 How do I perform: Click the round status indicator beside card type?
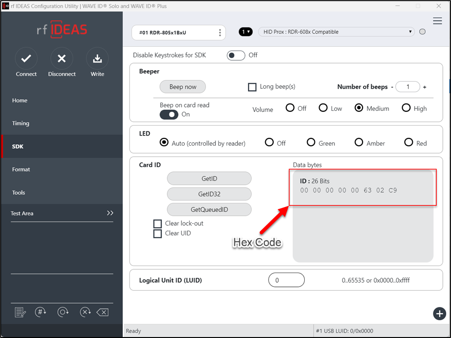click(422, 32)
